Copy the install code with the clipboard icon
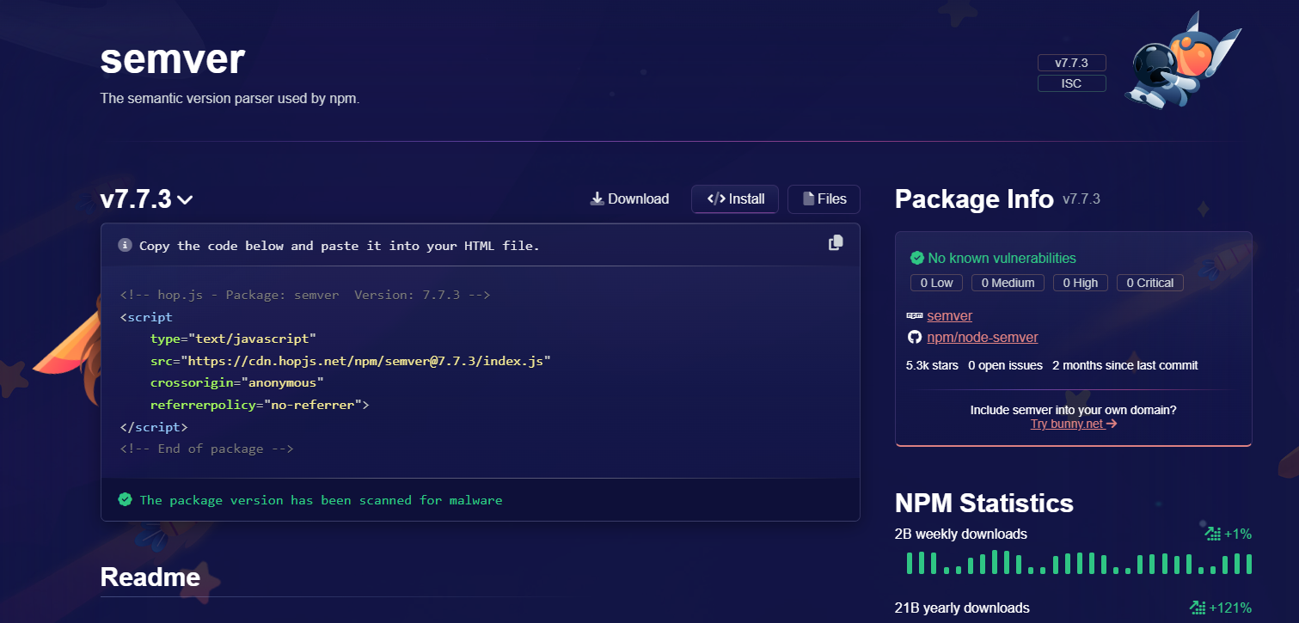 tap(836, 243)
